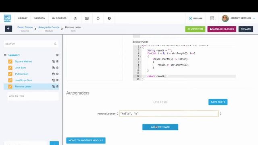Image resolution: width=258 pixels, height=145 pixels.
Task: Click the Resume button
Action: click(x=196, y=19)
